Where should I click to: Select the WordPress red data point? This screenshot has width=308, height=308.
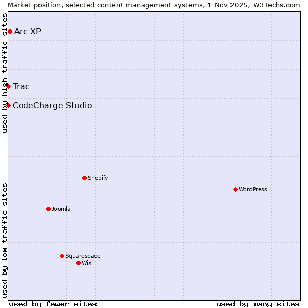(235, 190)
